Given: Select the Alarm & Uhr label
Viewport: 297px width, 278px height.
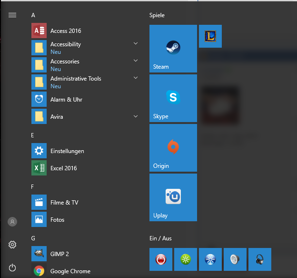Looking at the screenshot, I should [66, 100].
